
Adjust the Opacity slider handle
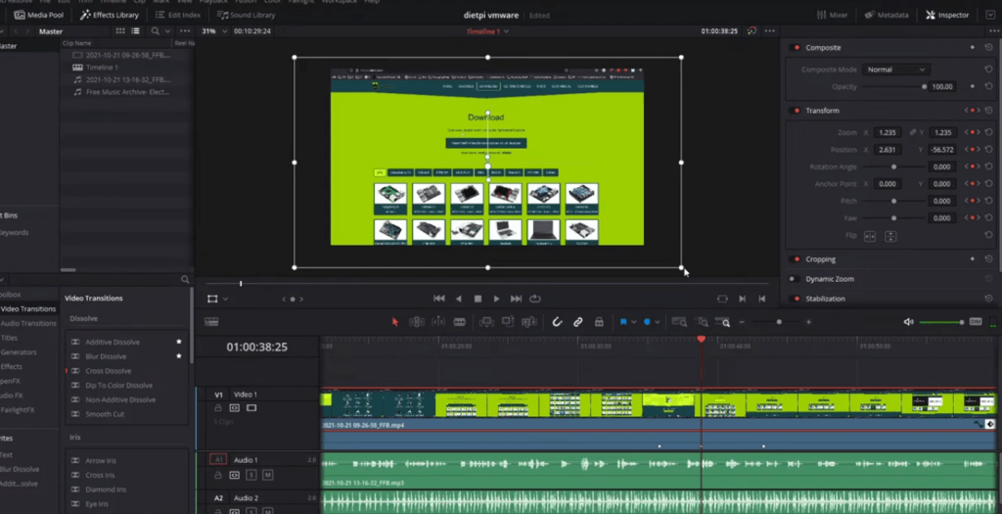coord(924,86)
